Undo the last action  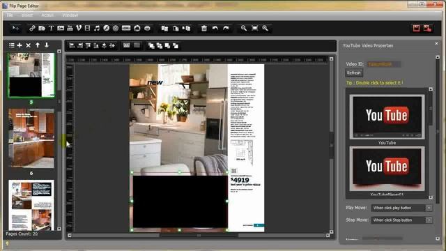(x=215, y=28)
